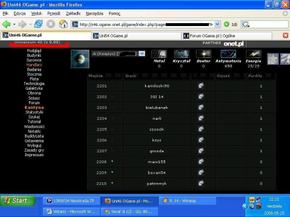The image size is (290, 217).
Task: Open Podgląd in the game menu
Action: (34, 50)
